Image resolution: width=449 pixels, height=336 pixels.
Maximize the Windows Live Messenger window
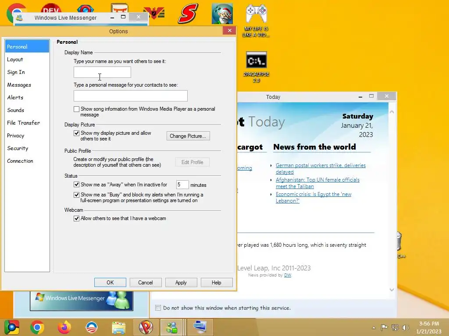click(x=123, y=17)
